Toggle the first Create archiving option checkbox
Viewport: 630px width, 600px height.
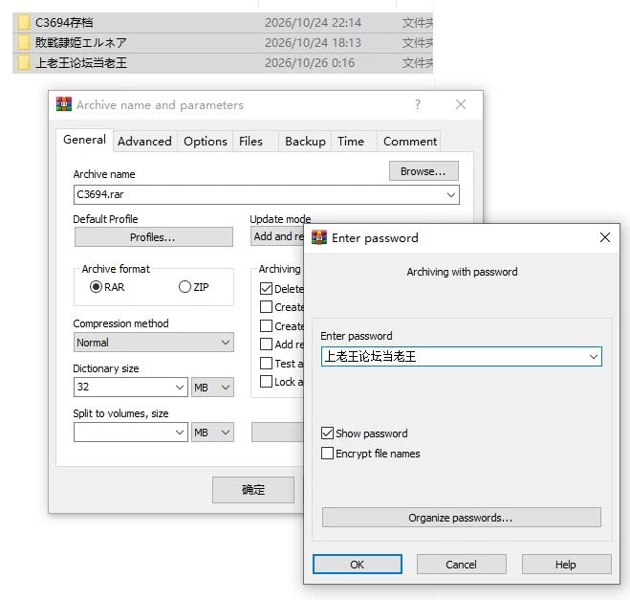pyautogui.click(x=266, y=307)
